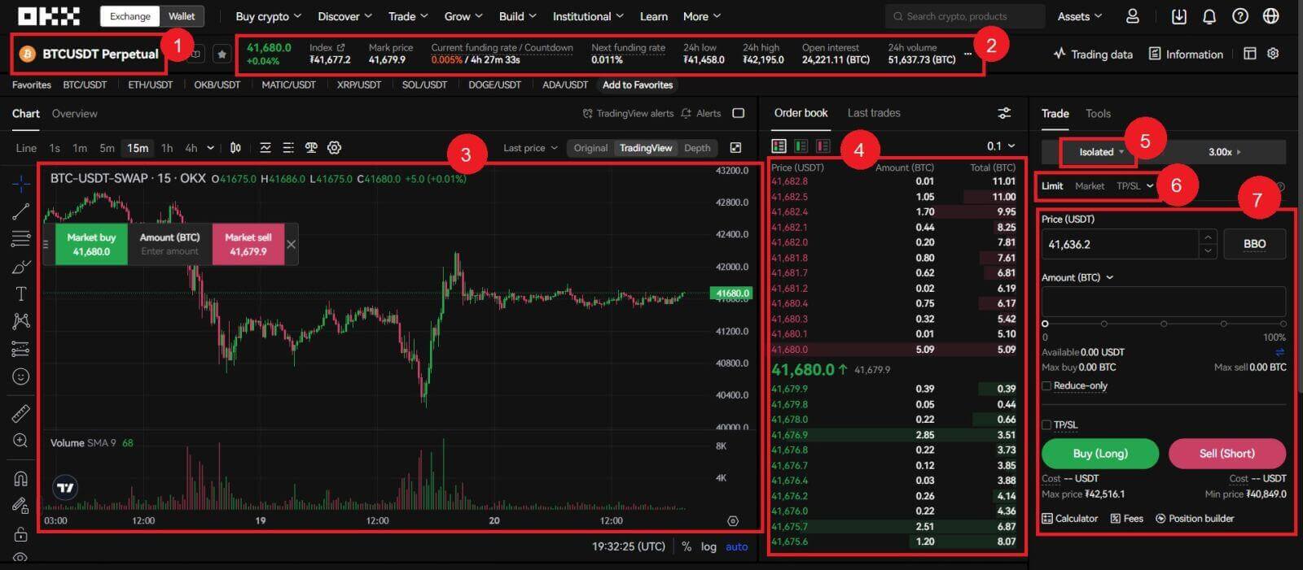The width and height of the screenshot is (1303, 570).
Task: Expand the Last price dropdown
Action: 530,148
